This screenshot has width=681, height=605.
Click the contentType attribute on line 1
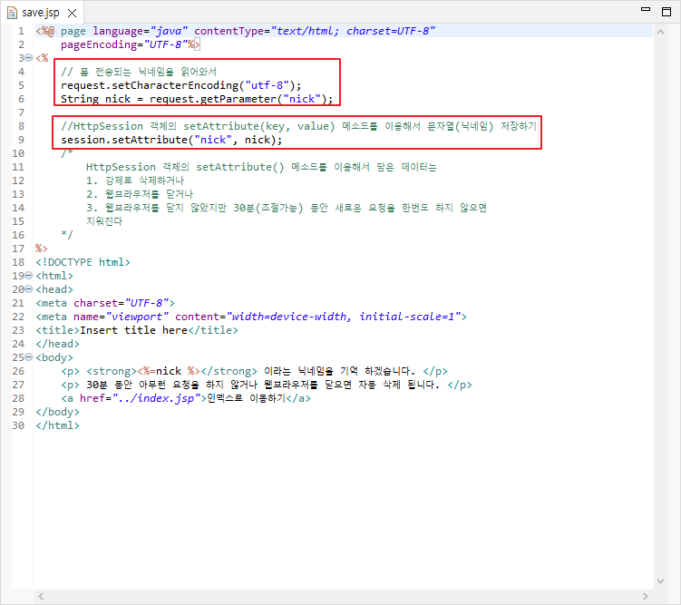[315, 31]
